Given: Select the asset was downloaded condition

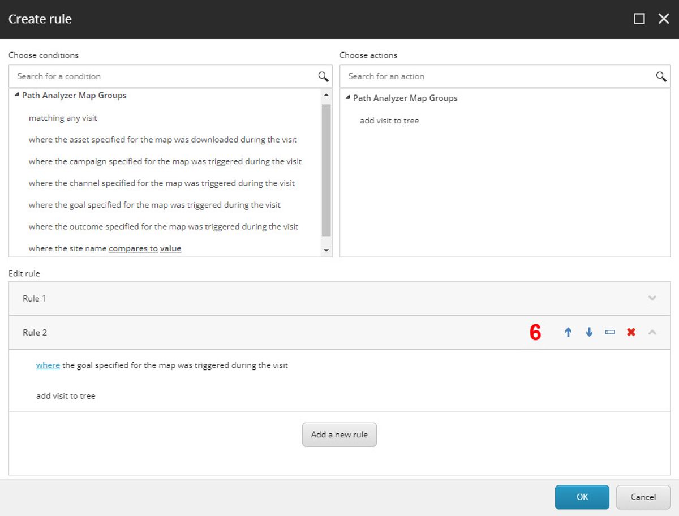Looking at the screenshot, I should [x=163, y=139].
